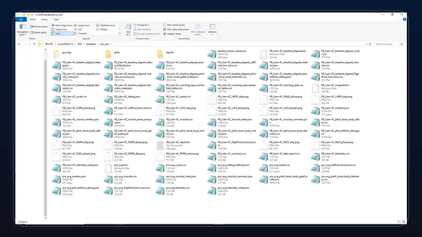Navigate to backend breadcrumb segment
This screenshot has height=237, width=422.
91,44
